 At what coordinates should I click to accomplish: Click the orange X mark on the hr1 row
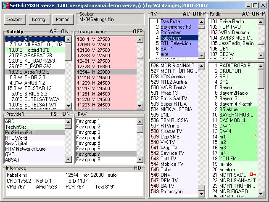pos(256,136)
